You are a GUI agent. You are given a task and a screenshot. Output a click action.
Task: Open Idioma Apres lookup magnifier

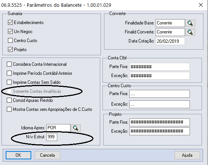click(x=76, y=128)
